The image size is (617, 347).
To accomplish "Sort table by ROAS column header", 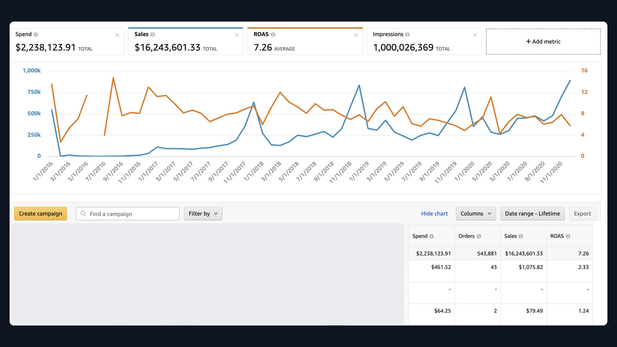I will click(x=557, y=236).
